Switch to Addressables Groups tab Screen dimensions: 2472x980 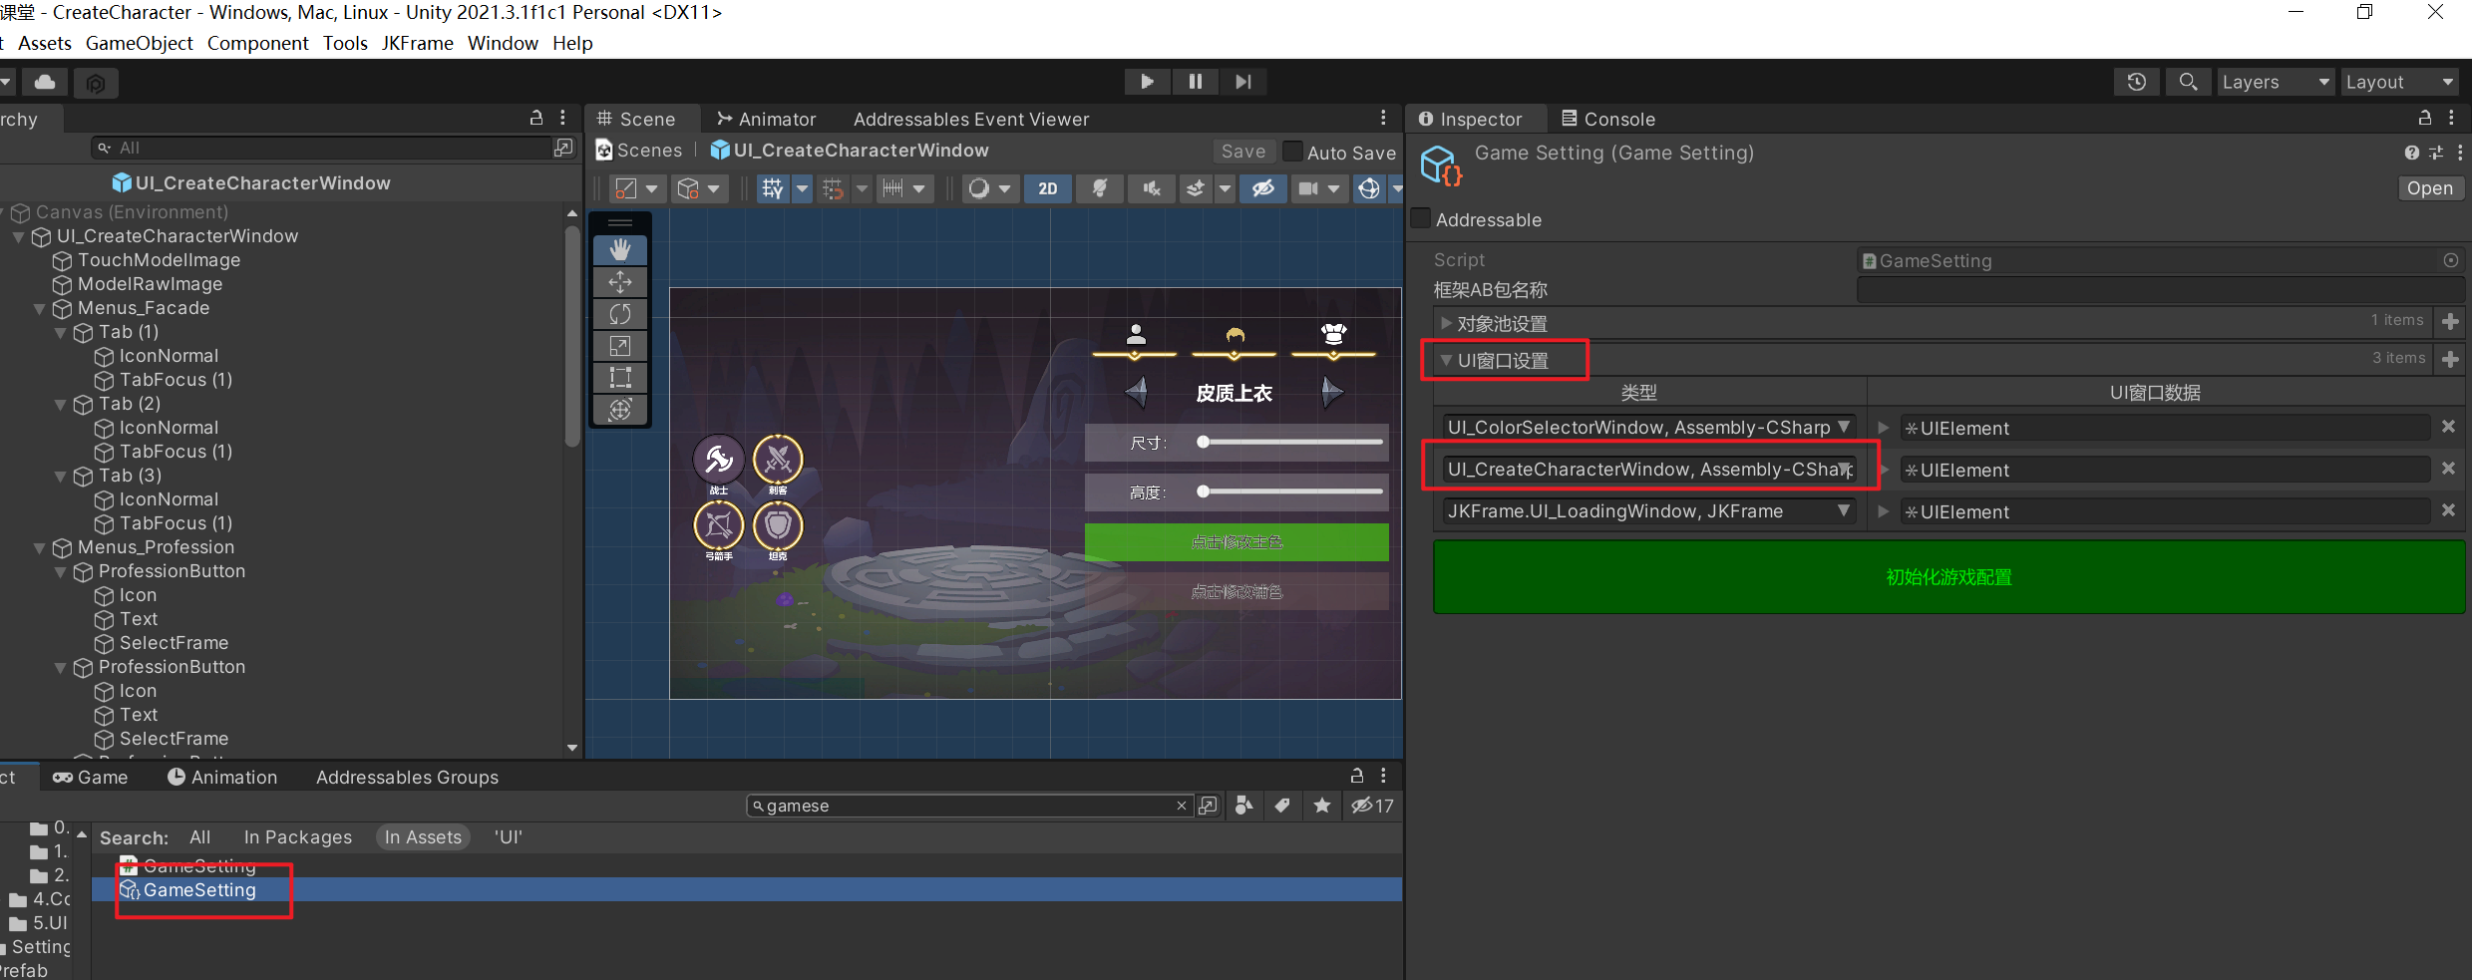[407, 777]
